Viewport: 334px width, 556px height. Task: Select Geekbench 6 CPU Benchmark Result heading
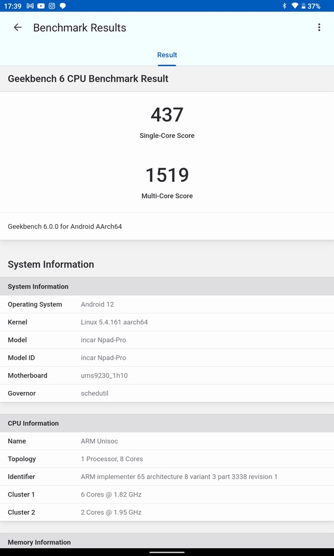[88, 79]
